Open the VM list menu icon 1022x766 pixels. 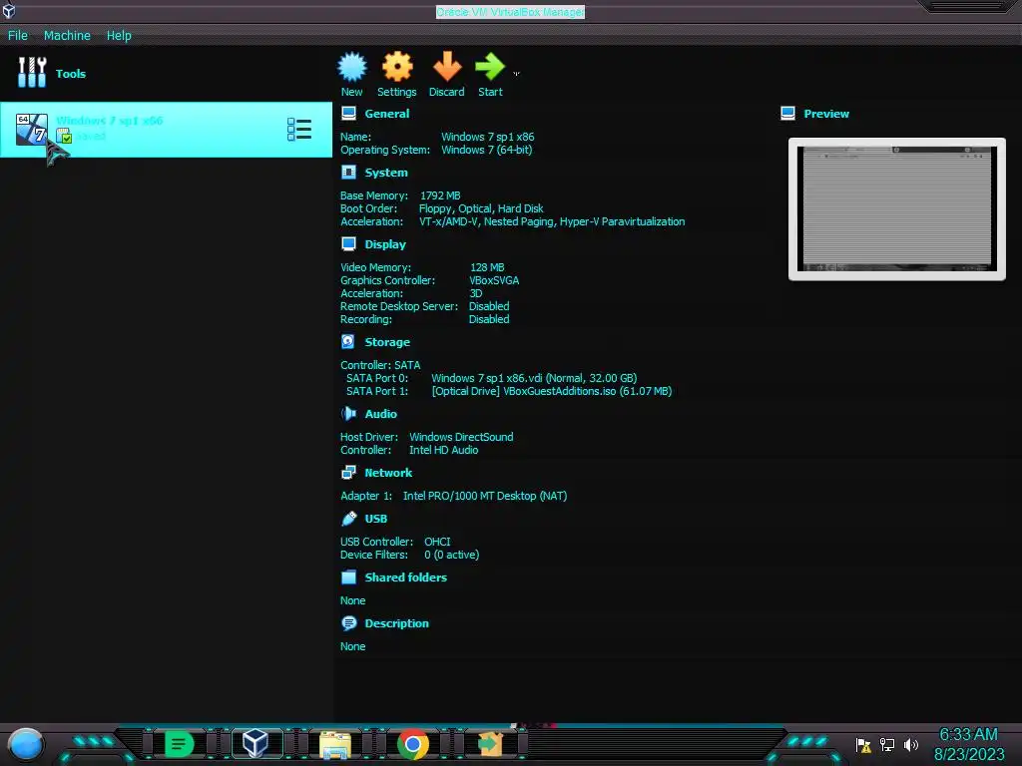[x=299, y=129]
